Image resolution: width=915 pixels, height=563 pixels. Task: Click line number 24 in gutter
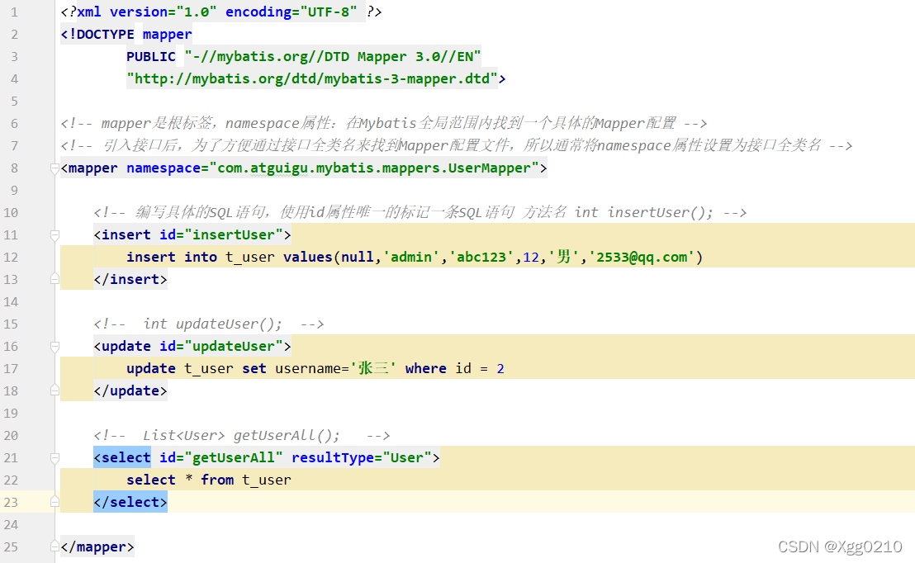11,525
